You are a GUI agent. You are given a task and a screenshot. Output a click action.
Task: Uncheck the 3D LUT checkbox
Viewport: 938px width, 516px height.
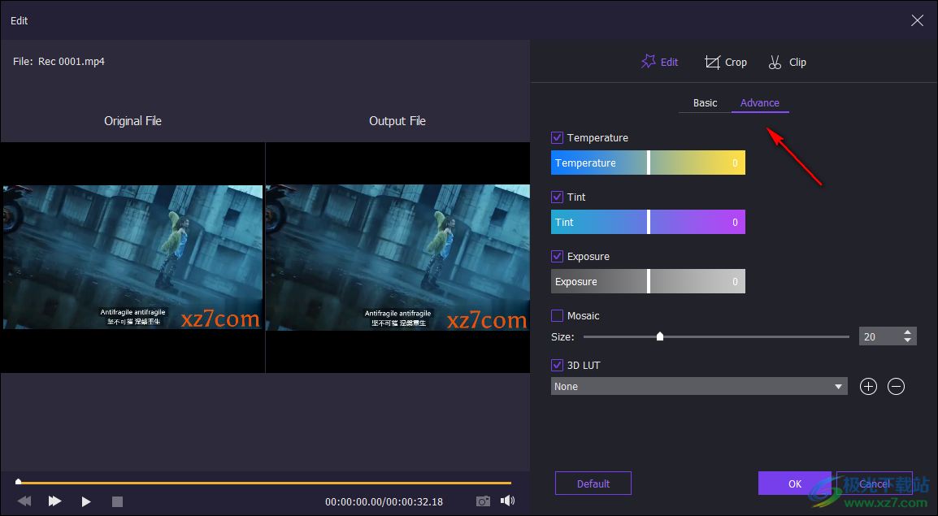click(557, 365)
